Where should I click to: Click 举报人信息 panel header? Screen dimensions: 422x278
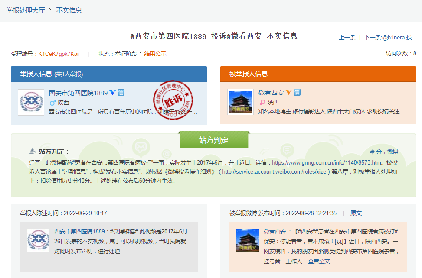pyautogui.click(x=109, y=74)
